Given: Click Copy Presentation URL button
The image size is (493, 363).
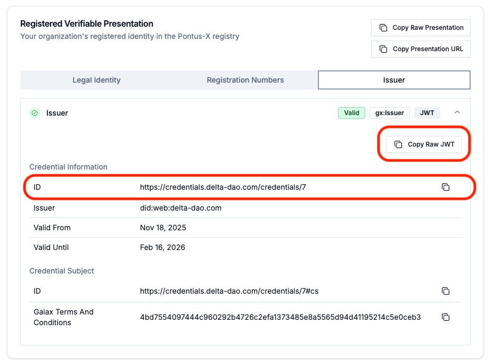Looking at the screenshot, I should click(x=421, y=49).
